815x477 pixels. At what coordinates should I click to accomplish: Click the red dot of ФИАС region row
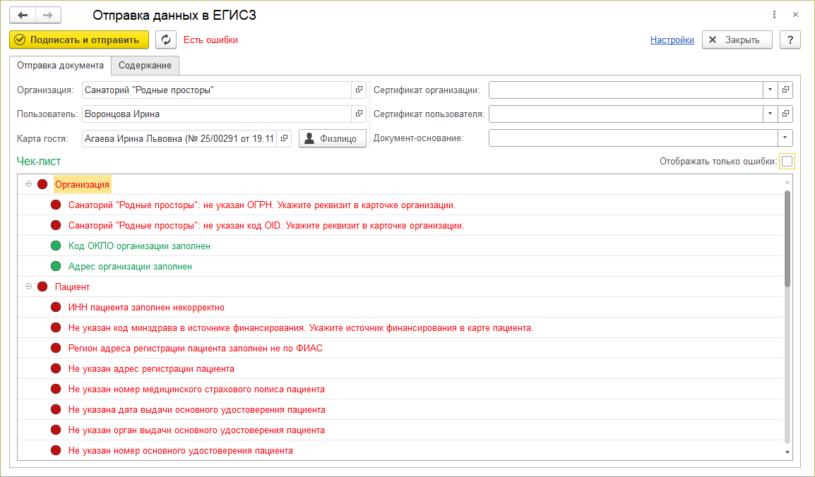56,349
